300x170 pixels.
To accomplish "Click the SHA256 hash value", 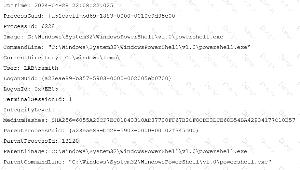I will pyautogui.click(x=173, y=120).
